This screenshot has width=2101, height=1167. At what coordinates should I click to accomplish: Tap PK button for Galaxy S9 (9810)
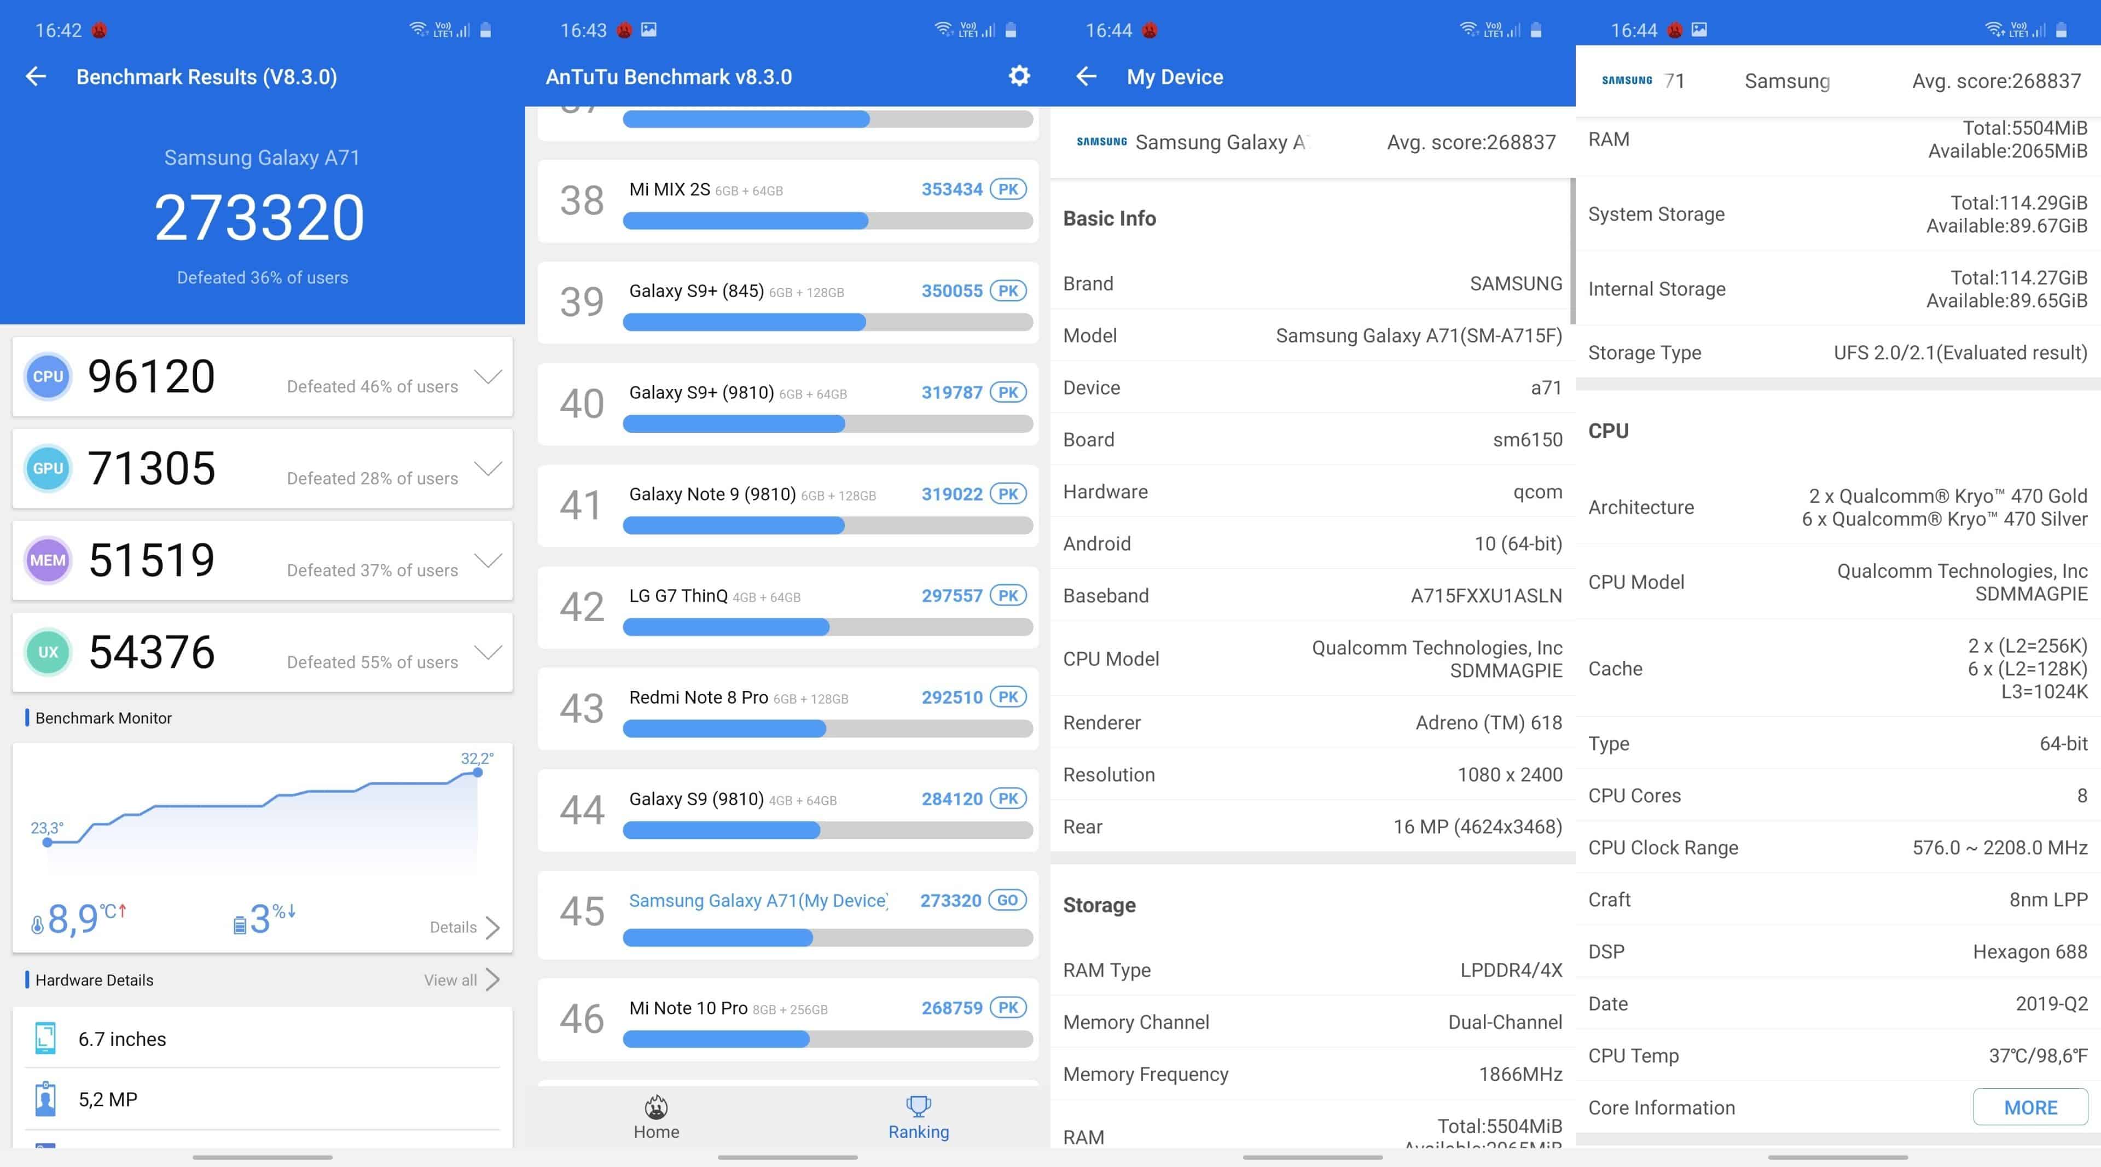pyautogui.click(x=1008, y=799)
